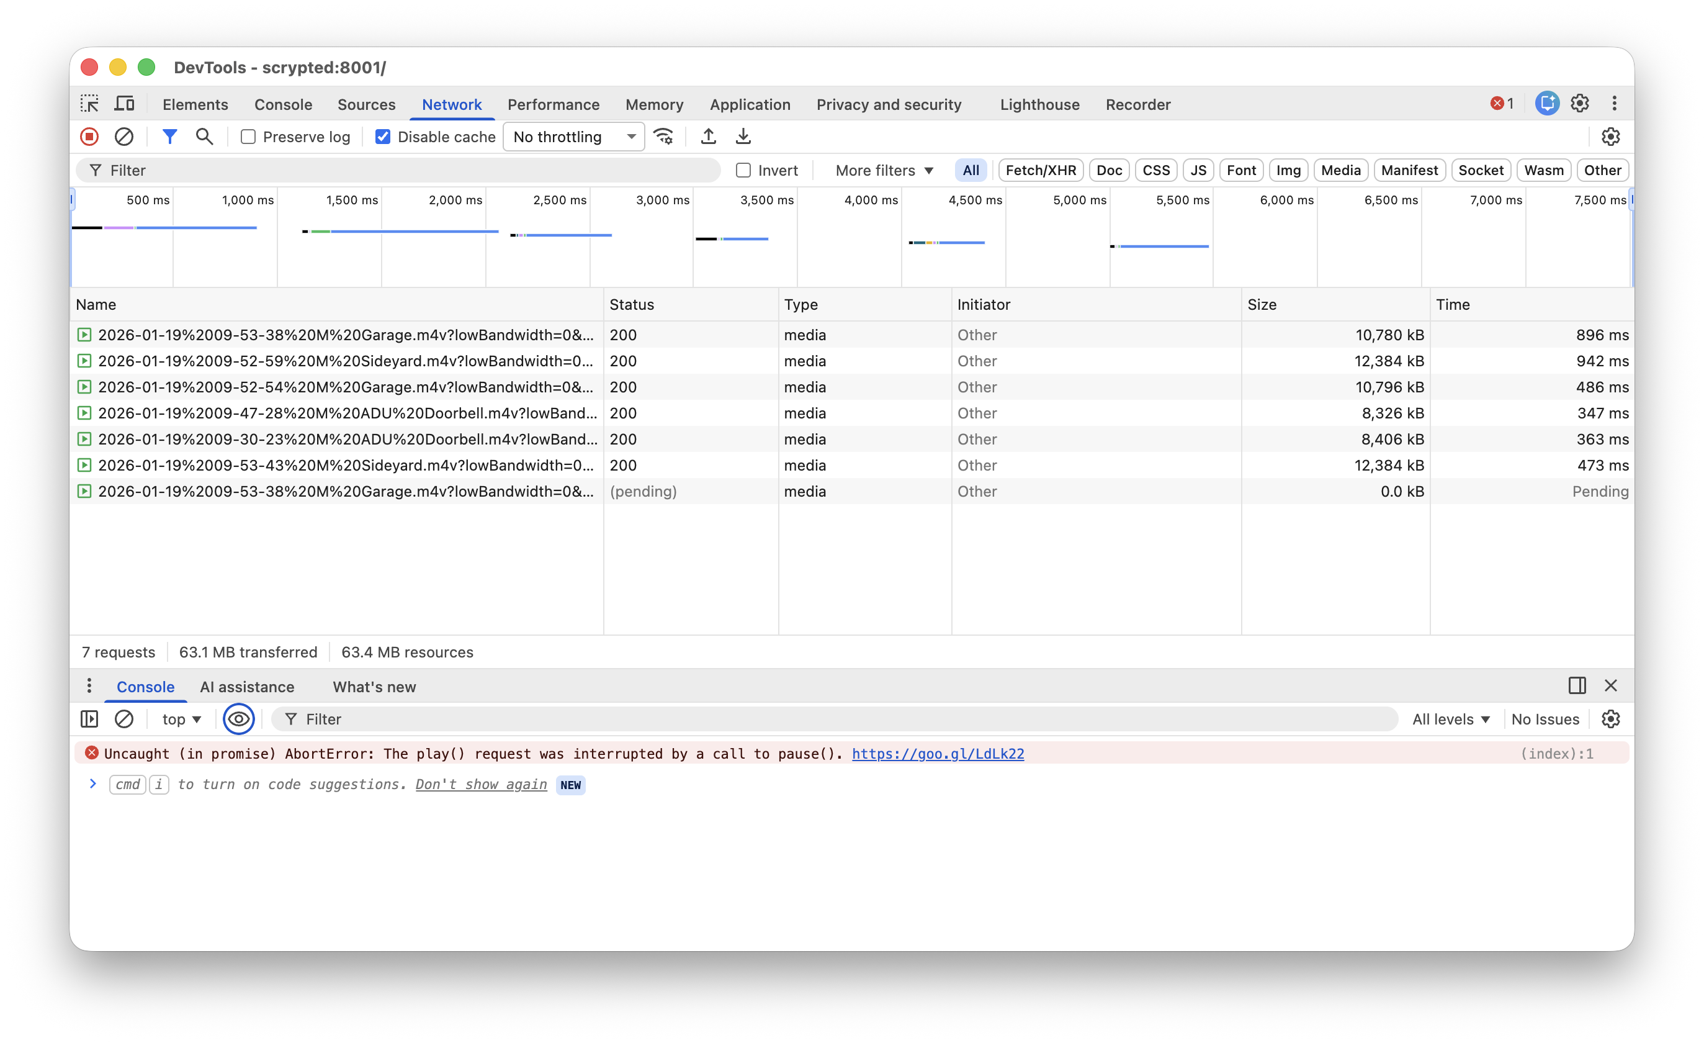Screen dimensions: 1704x1043
Task: Stop recording network log
Action: pos(89,137)
